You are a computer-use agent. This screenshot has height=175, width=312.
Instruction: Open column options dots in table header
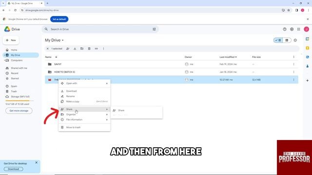tap(293, 57)
